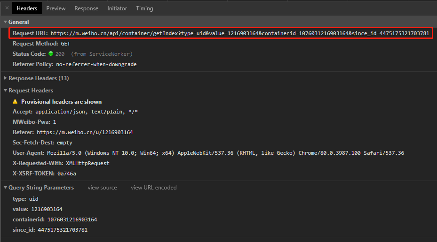437x242 pixels.
Task: Click Referer value 'https://m.weibo.cn/u/1216903164'
Action: (85, 132)
